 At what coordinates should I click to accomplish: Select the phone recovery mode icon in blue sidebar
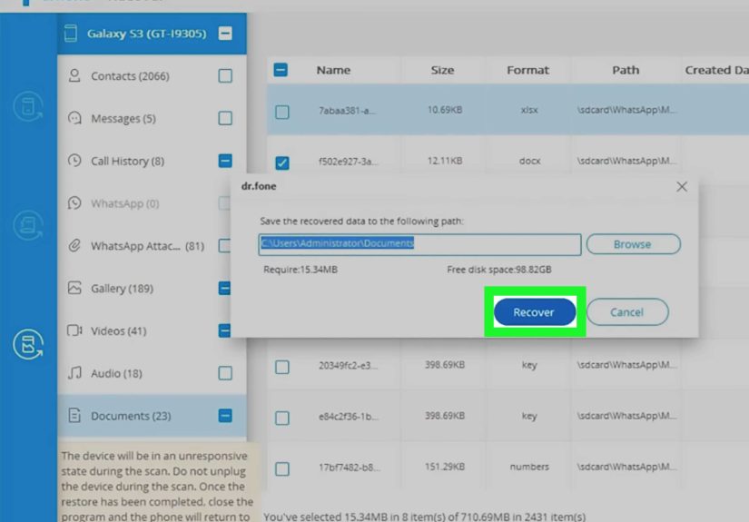28,106
